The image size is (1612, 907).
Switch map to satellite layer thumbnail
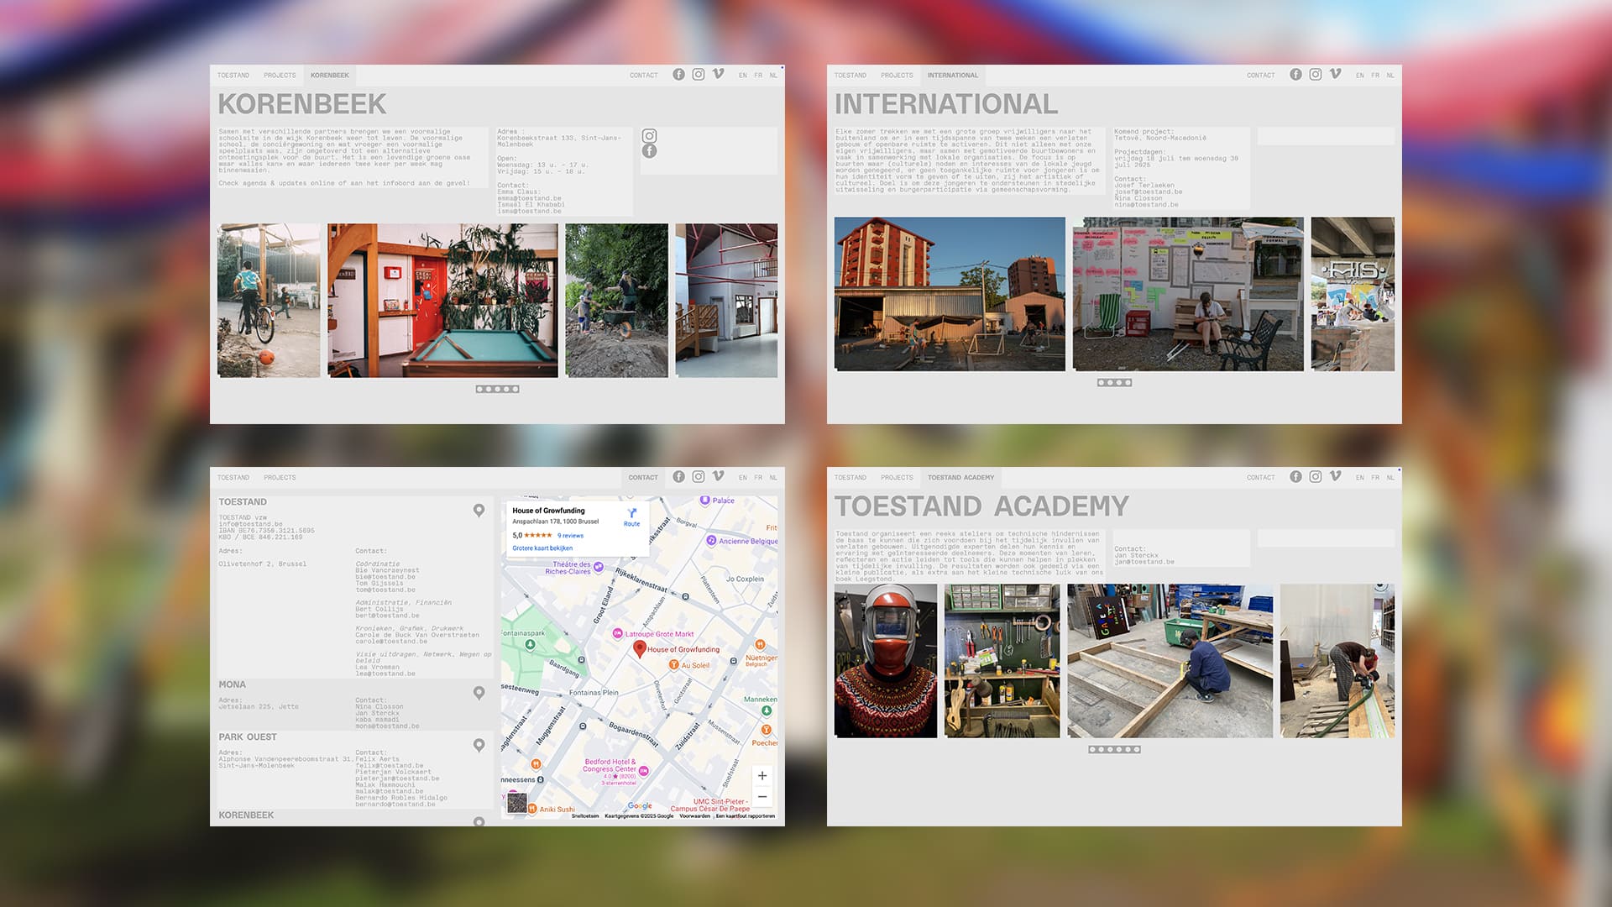[517, 803]
